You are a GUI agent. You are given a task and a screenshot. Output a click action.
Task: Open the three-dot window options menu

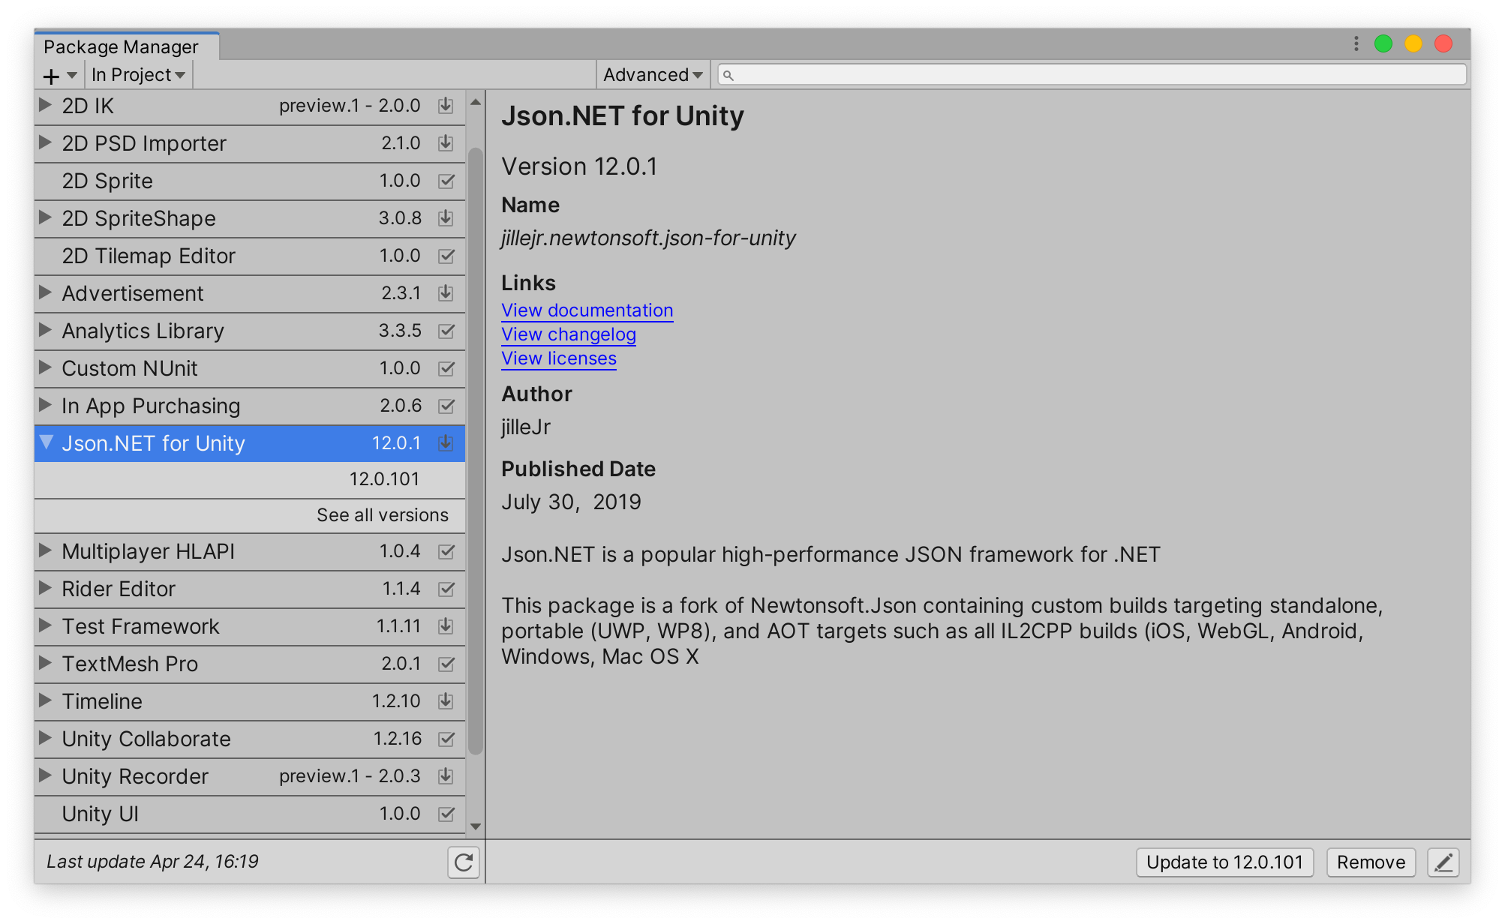pos(1356,43)
